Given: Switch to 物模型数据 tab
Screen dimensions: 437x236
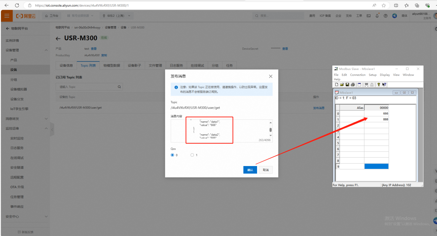Looking at the screenshot, I should [x=112, y=66].
